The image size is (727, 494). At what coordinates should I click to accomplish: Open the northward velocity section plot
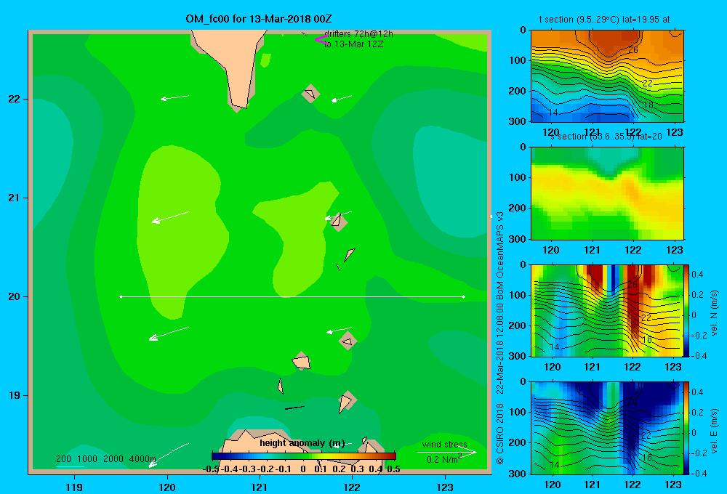(x=607, y=310)
